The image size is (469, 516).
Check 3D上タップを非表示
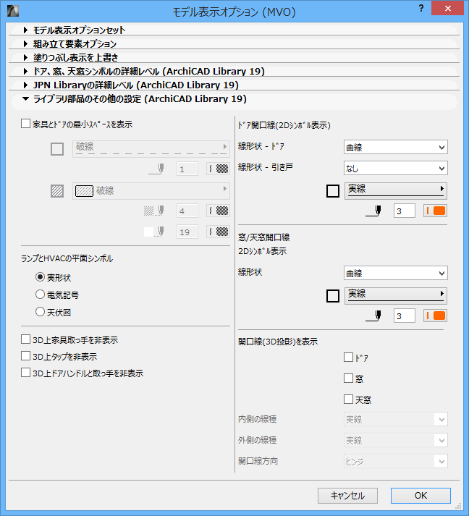point(25,356)
